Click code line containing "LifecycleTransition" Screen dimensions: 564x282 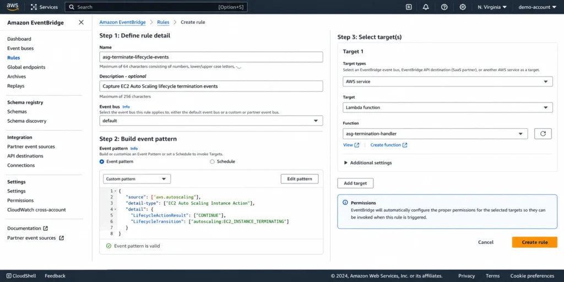211,221
